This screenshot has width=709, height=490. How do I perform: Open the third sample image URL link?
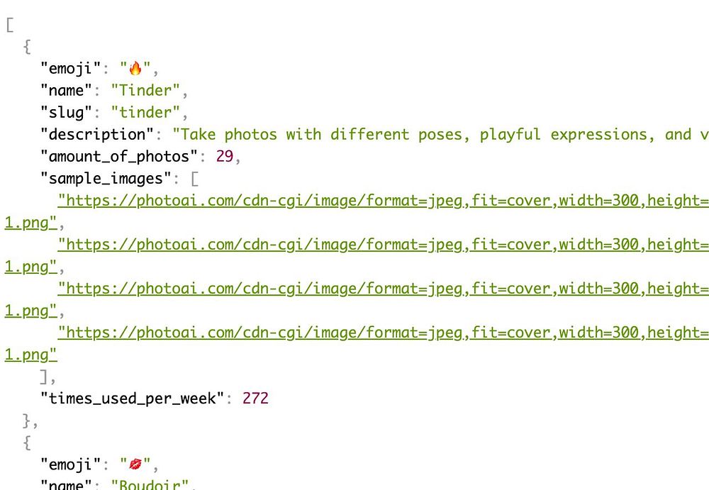383,288
